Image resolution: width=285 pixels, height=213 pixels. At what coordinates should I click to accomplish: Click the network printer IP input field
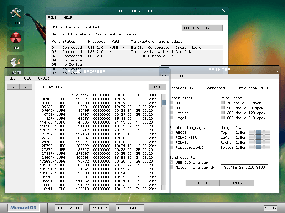tap(244, 167)
